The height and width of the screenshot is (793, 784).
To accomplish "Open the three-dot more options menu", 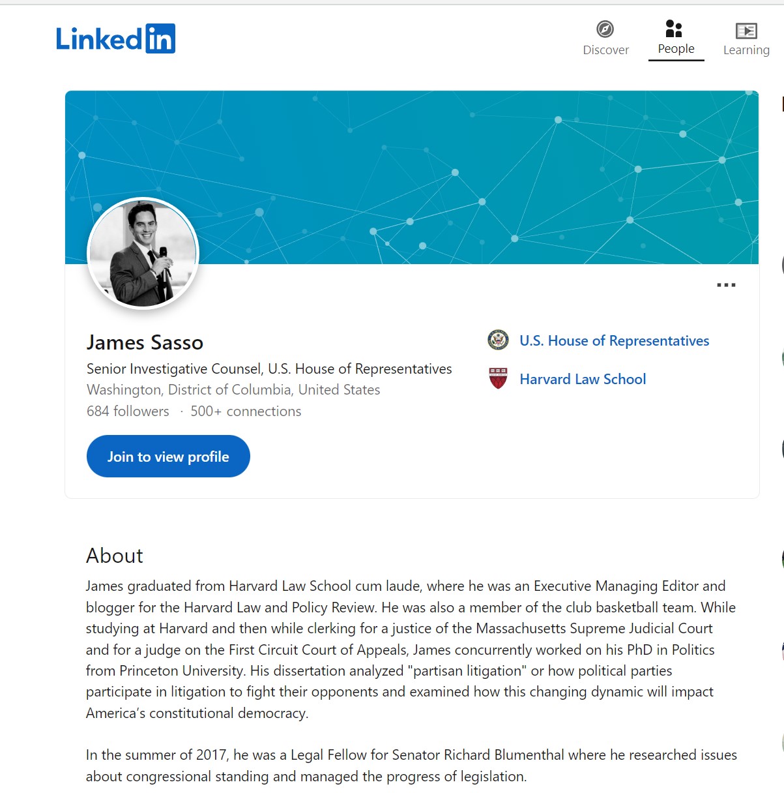I will pyautogui.click(x=726, y=285).
